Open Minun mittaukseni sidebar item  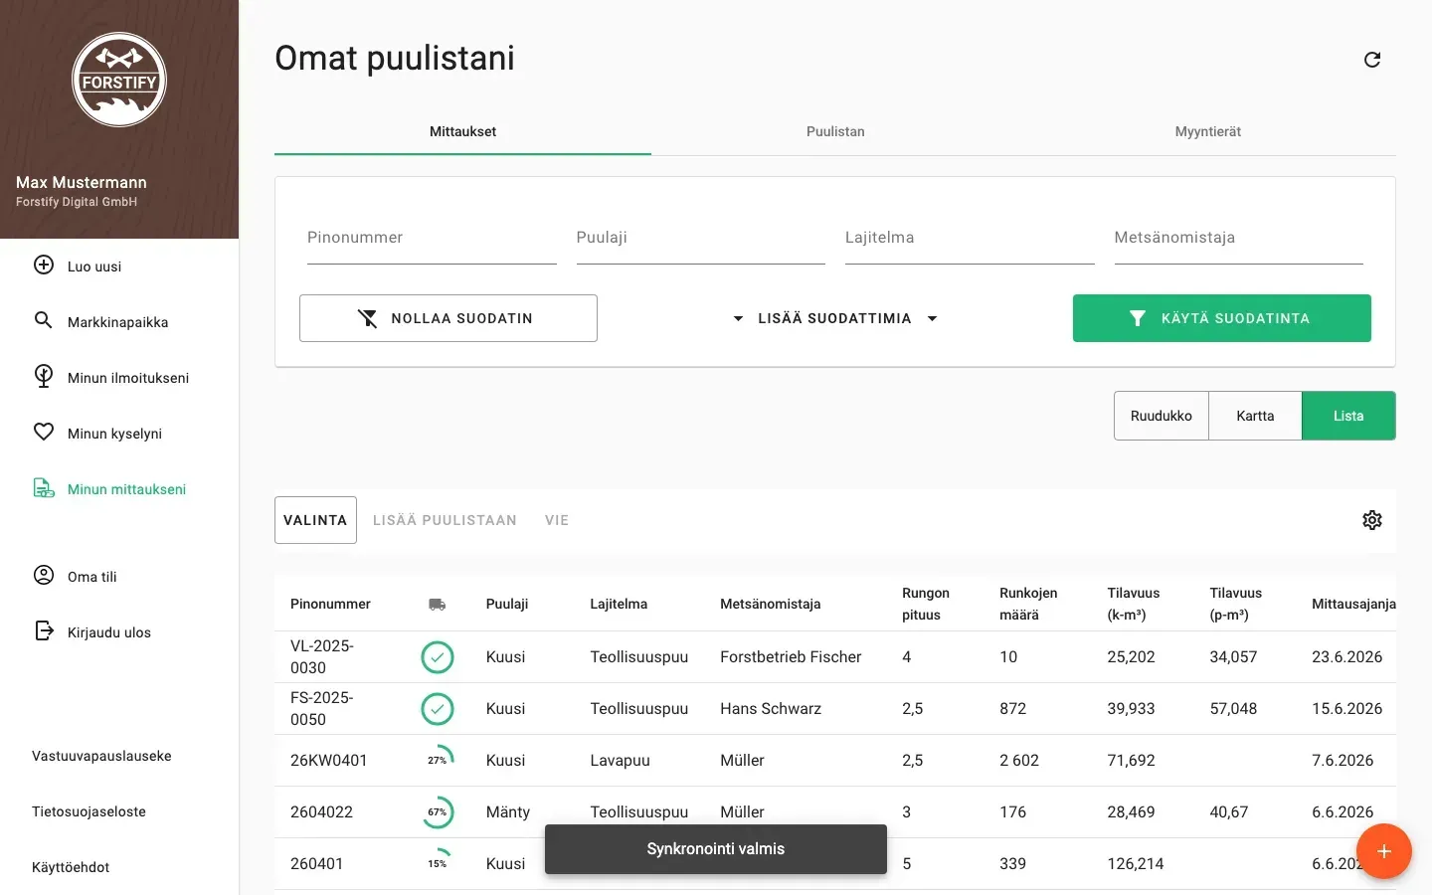pos(119,488)
